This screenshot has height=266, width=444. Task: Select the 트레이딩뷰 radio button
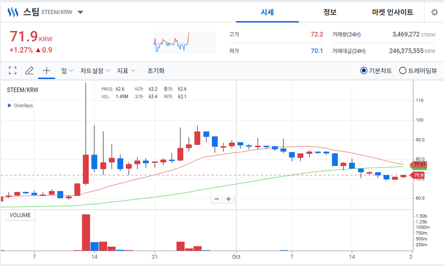pyautogui.click(x=403, y=71)
